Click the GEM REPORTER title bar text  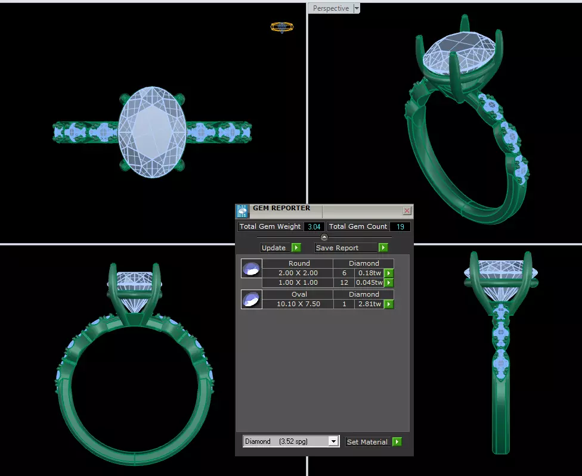[281, 208]
